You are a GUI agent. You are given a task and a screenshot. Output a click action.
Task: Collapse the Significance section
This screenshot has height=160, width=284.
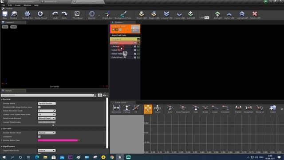point(2,146)
